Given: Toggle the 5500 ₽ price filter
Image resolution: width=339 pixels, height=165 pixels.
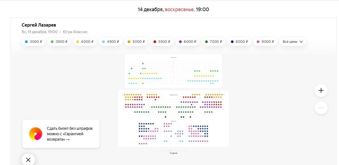Looking at the screenshot, I should tap(162, 42).
